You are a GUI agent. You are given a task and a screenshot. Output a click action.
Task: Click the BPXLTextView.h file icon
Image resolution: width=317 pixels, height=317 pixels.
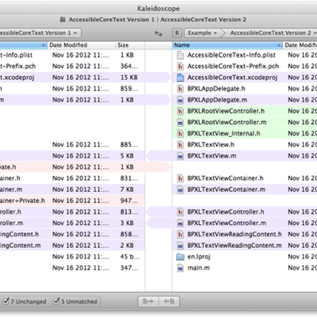pyautogui.click(x=180, y=145)
